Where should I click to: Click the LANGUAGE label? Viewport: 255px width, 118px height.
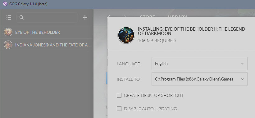pyautogui.click(x=128, y=64)
